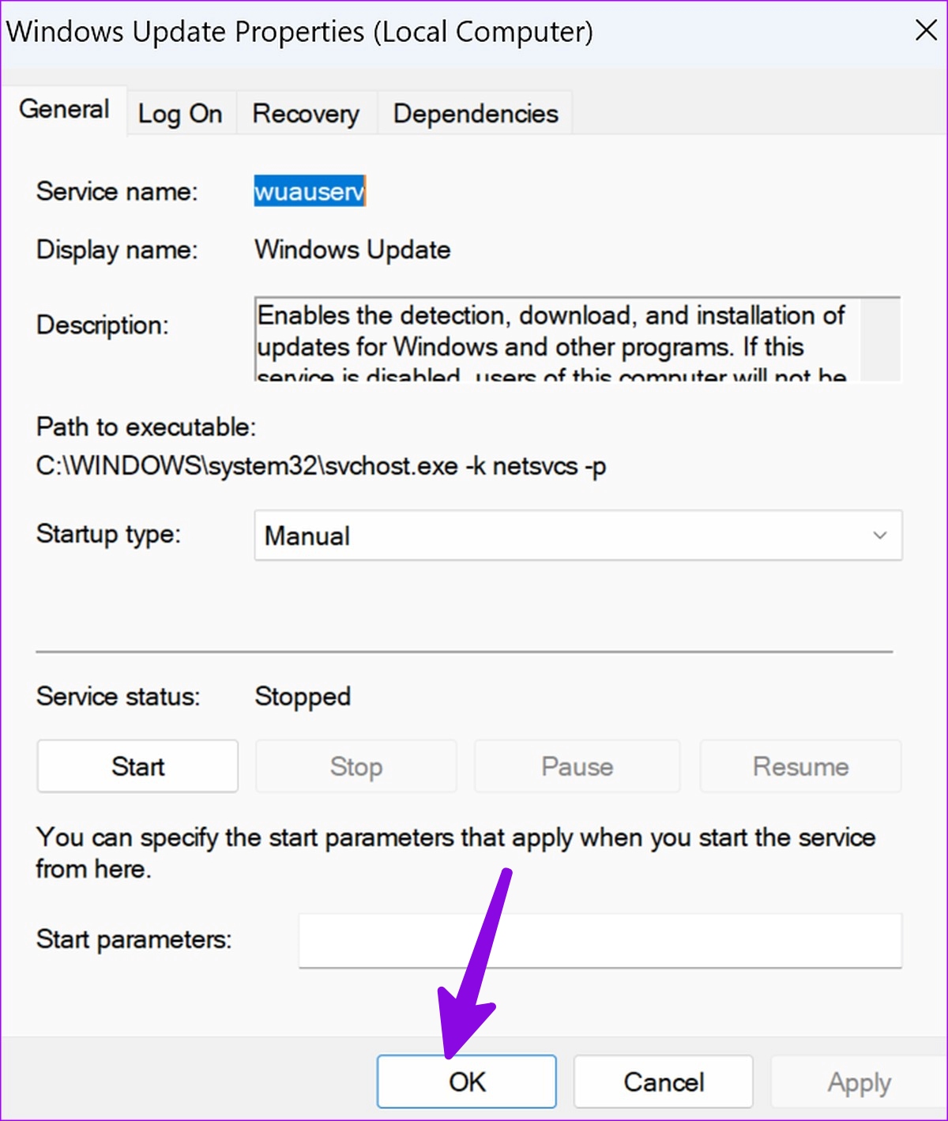Click the greyed-out Stop button
Viewport: 948px width, 1121px height.
[x=356, y=766]
